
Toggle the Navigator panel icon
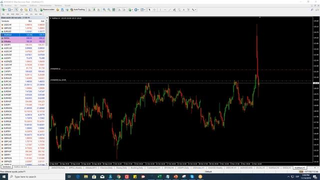[x=26, y=9]
